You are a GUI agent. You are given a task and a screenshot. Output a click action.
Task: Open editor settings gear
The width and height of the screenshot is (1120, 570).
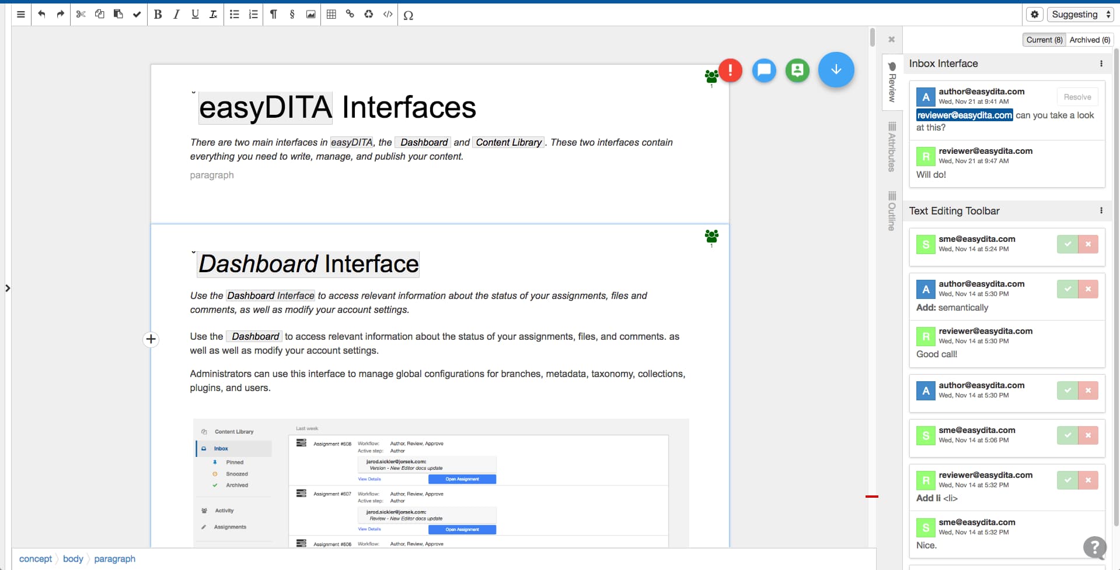tap(1035, 15)
